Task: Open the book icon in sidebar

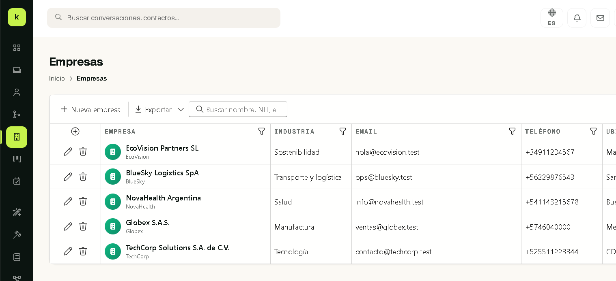Action: pyautogui.click(x=17, y=257)
